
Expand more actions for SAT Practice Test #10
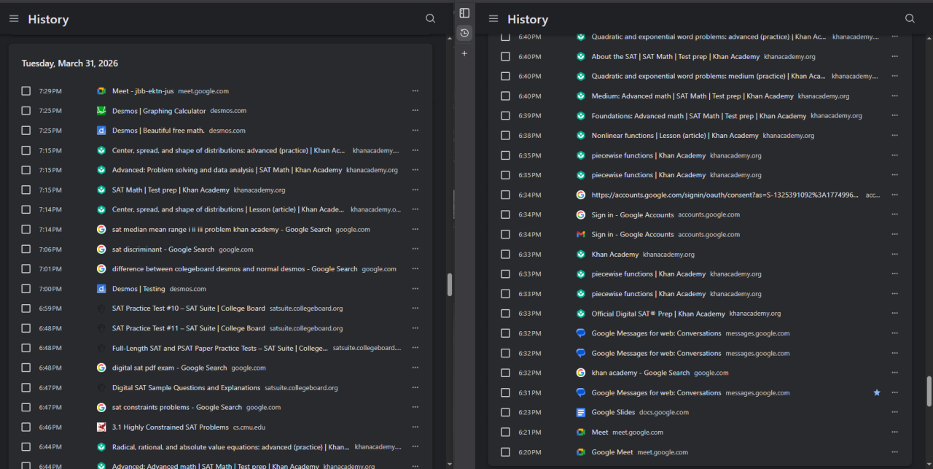(415, 309)
